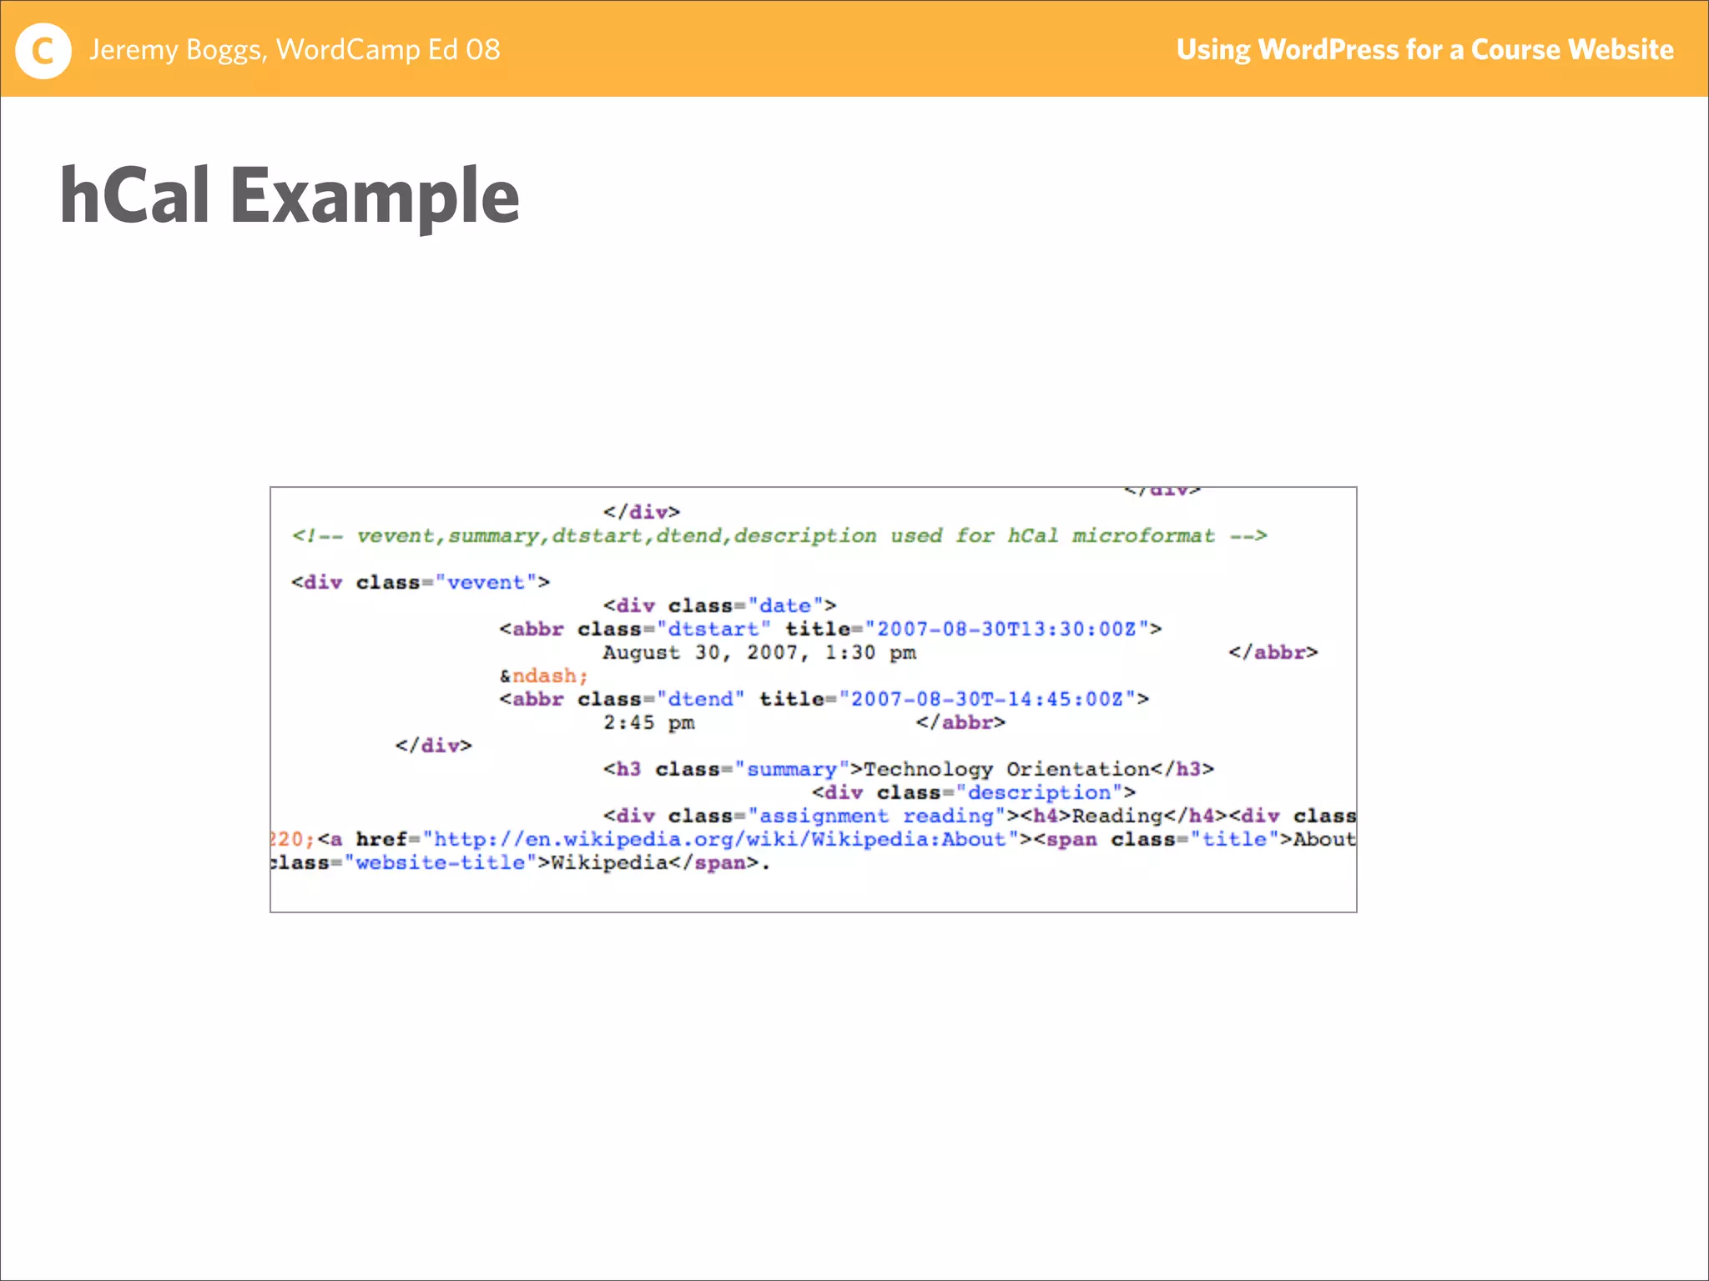Click the green hCal microformat comment line
Viewport: 1709px width, 1281px height.
tap(779, 535)
